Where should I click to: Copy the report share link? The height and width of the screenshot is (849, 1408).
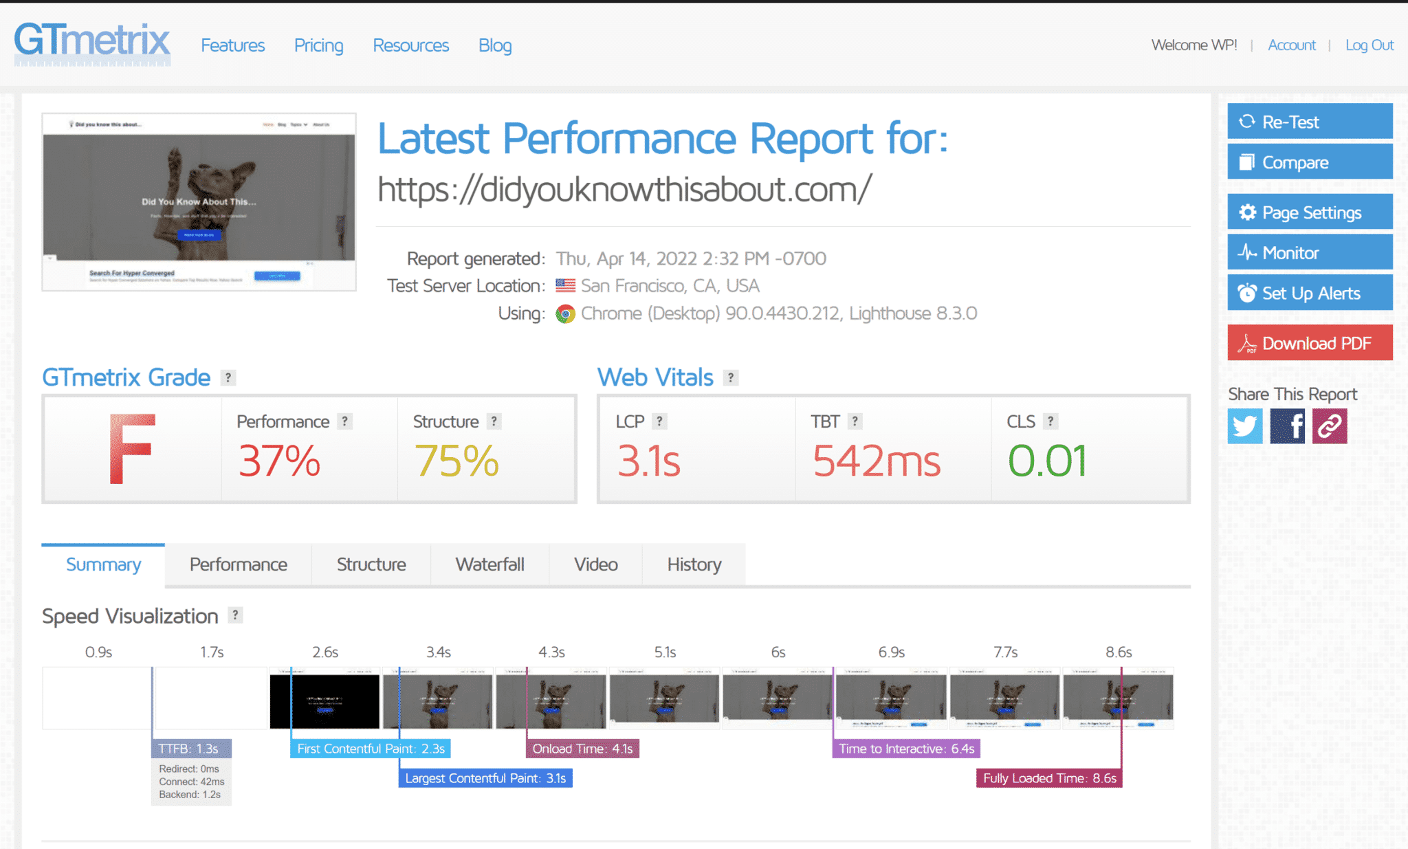click(1329, 427)
